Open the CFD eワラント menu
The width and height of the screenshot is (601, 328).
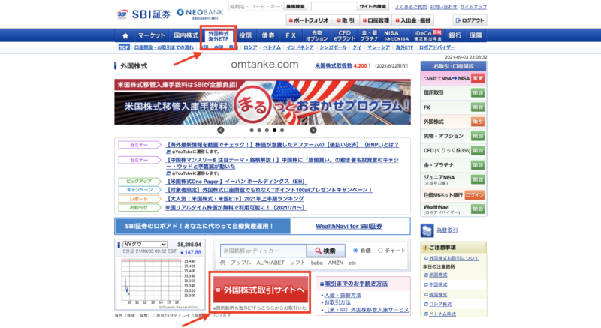click(x=344, y=35)
